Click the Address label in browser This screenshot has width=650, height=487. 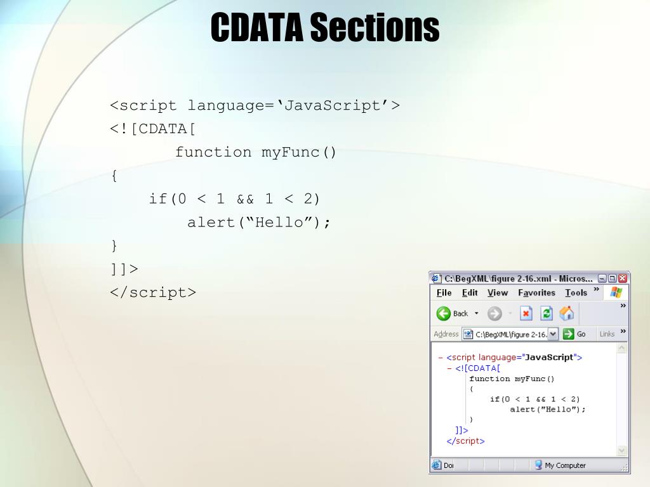(446, 334)
